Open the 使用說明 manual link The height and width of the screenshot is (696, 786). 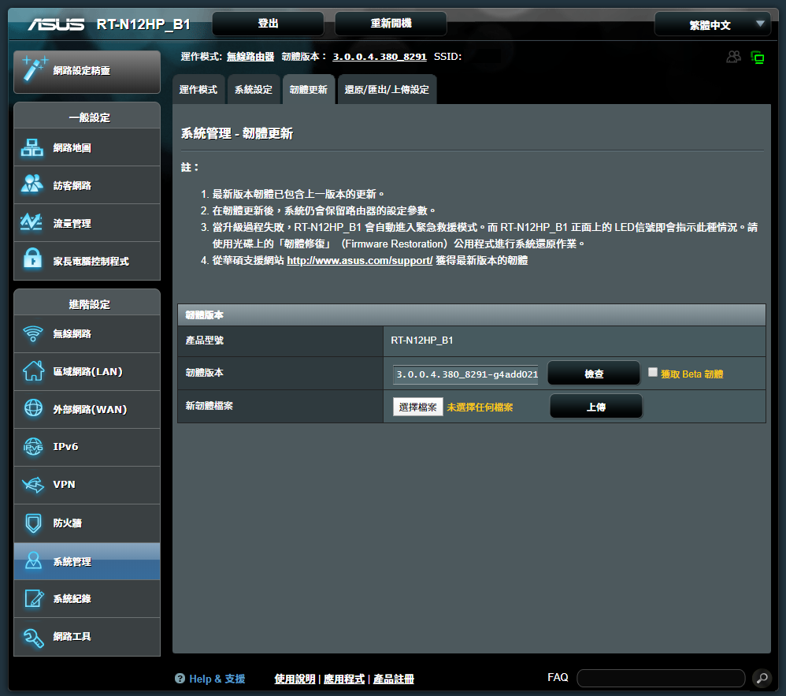(x=295, y=679)
